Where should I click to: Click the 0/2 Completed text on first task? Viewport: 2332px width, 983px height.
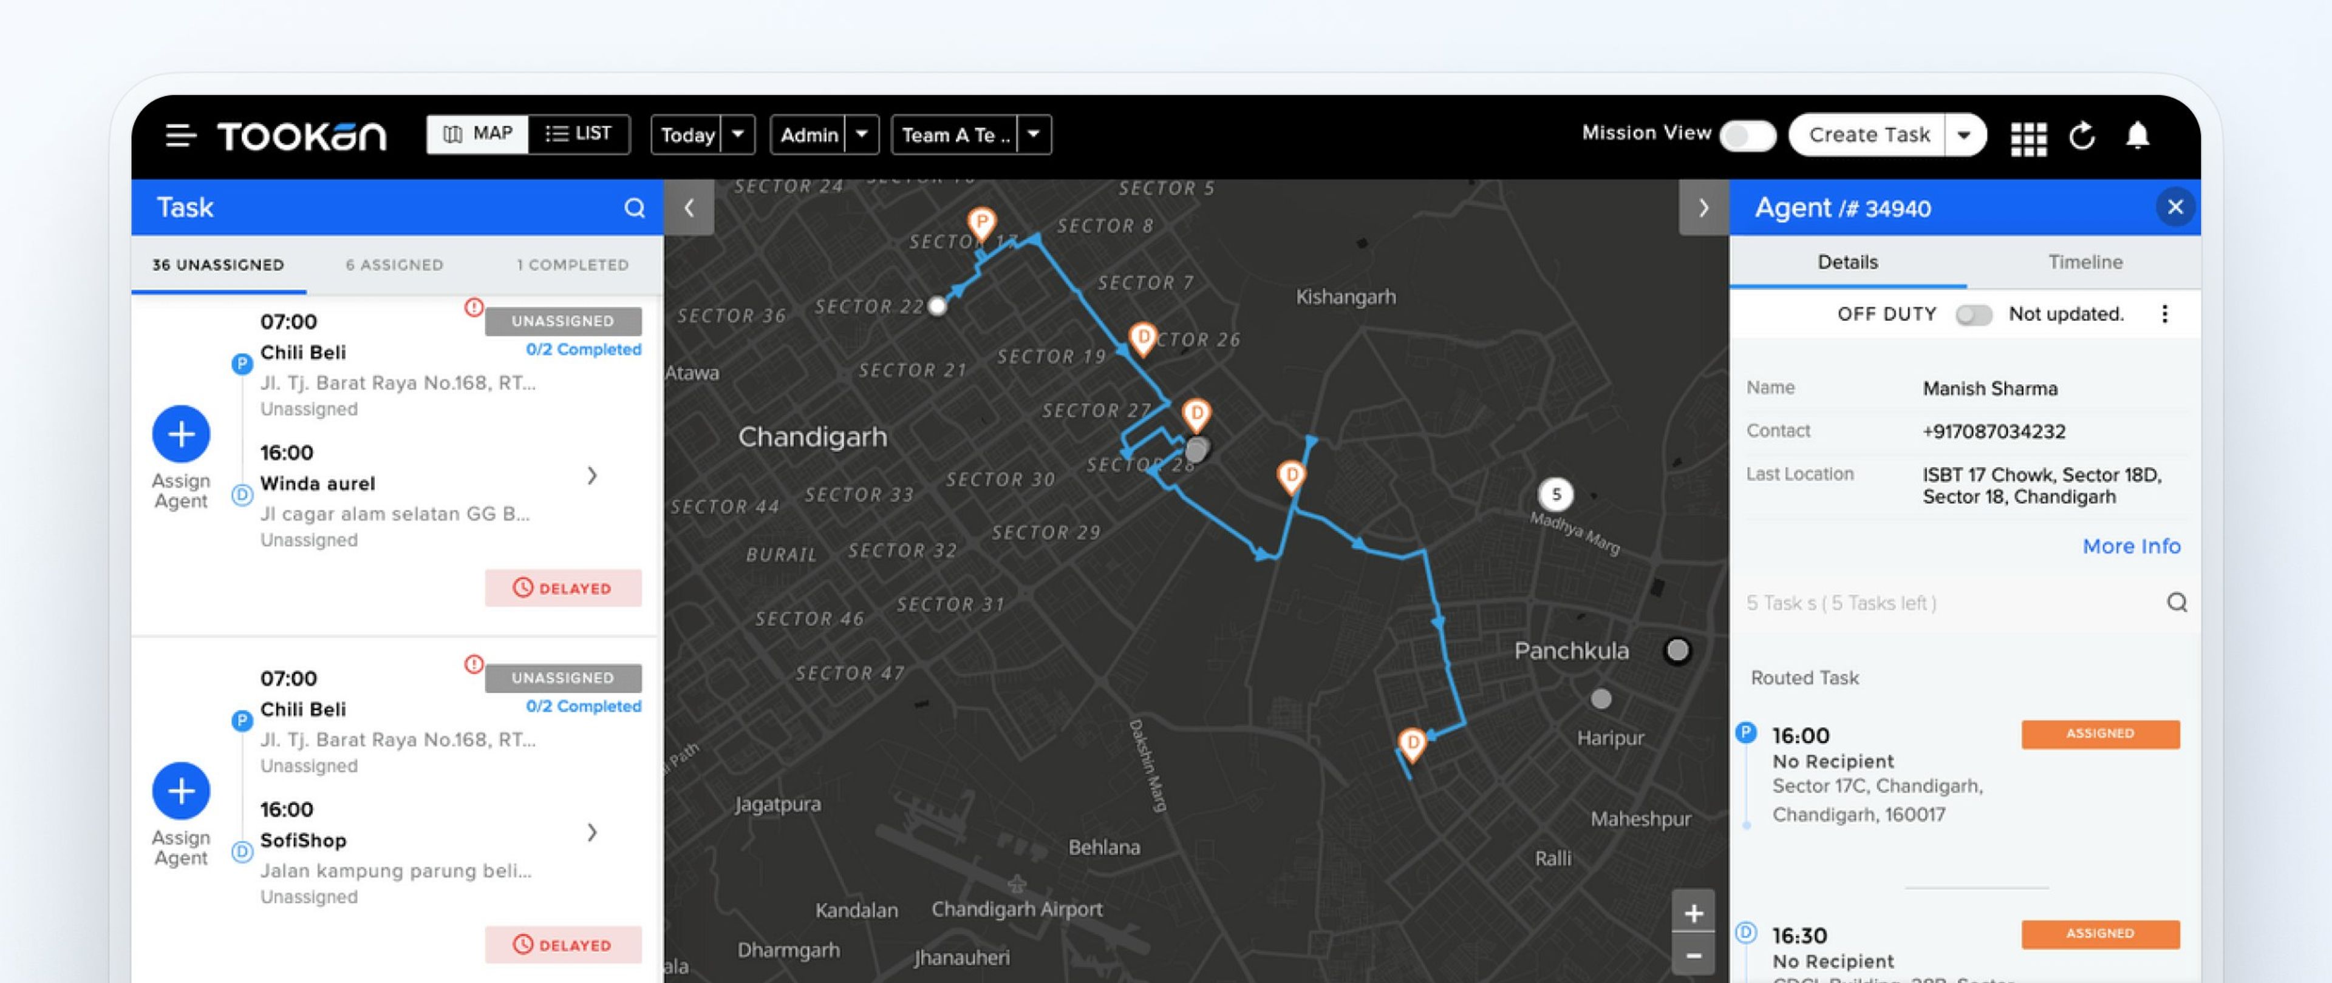[583, 349]
